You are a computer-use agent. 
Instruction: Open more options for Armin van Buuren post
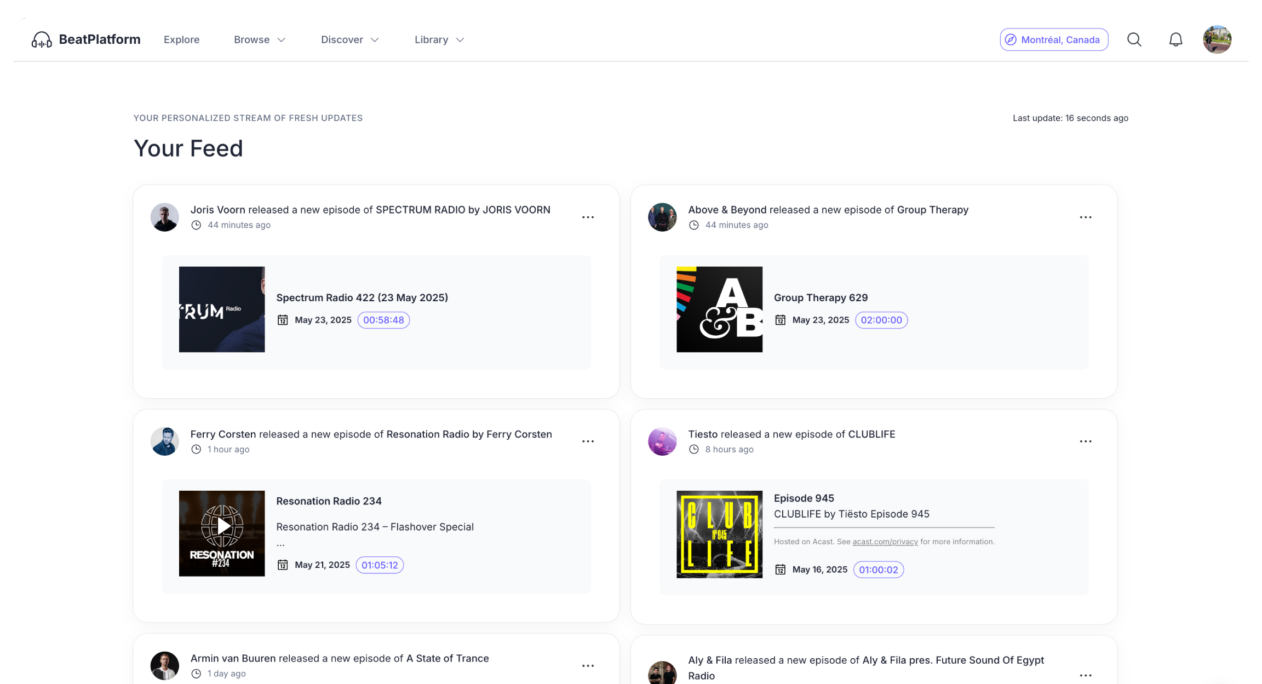point(588,666)
